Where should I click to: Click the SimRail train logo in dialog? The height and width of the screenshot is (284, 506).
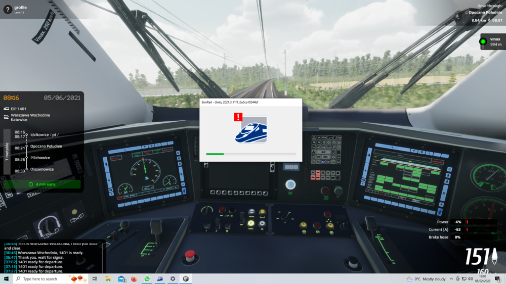click(x=251, y=129)
